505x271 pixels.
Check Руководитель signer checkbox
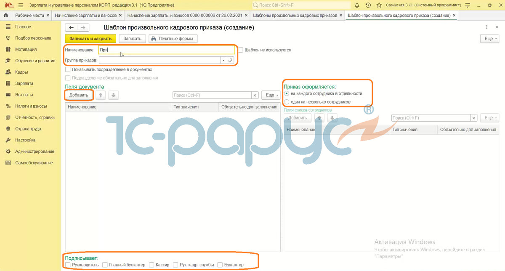[68, 265]
